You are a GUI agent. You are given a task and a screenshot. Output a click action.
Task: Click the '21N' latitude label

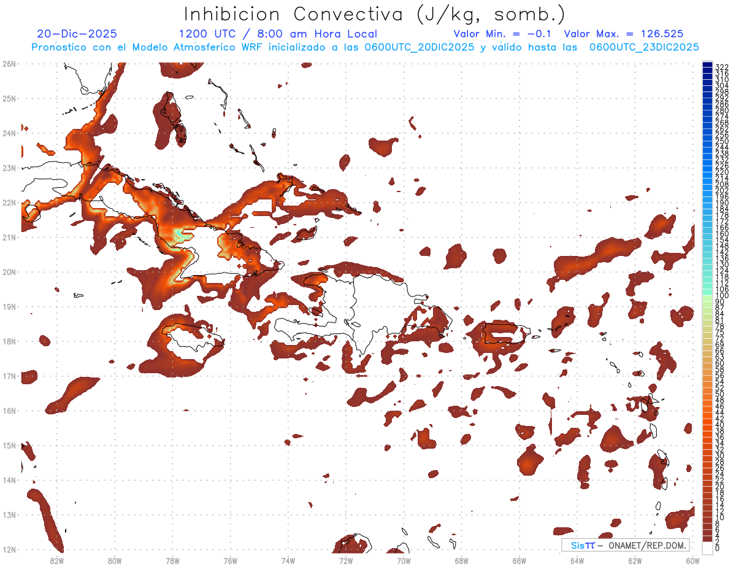tap(9, 237)
